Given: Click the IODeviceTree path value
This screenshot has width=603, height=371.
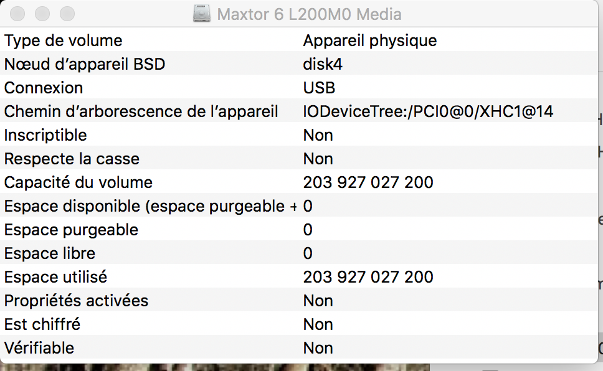Looking at the screenshot, I should [428, 112].
